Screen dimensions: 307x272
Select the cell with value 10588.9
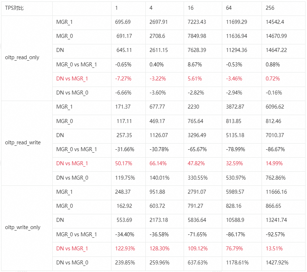[237, 220]
